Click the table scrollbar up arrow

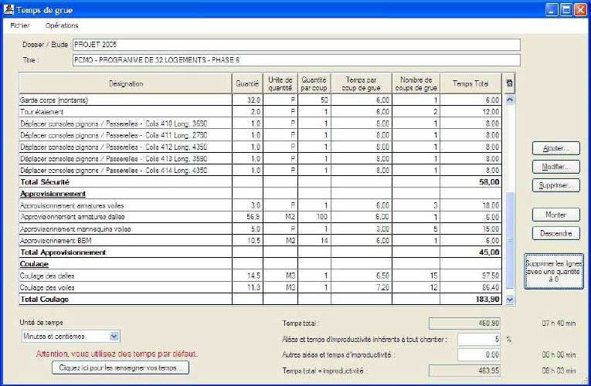tap(510, 100)
